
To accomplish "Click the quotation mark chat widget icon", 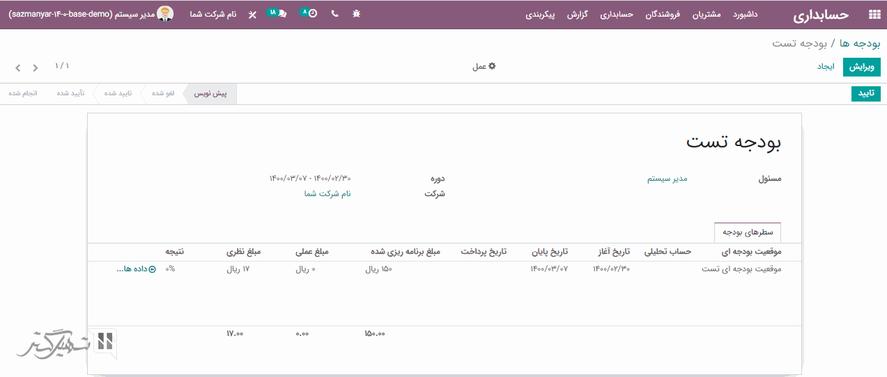I will (105, 341).
